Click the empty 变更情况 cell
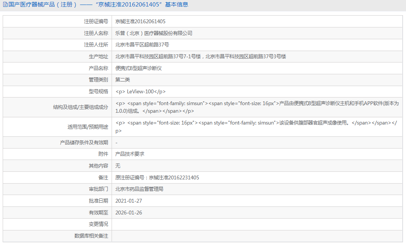This screenshot has width=406, height=243. [x=229, y=224]
